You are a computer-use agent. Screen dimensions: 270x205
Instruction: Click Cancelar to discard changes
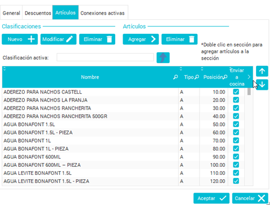(250, 198)
